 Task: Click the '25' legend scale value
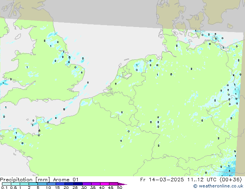[x=75, y=187]
